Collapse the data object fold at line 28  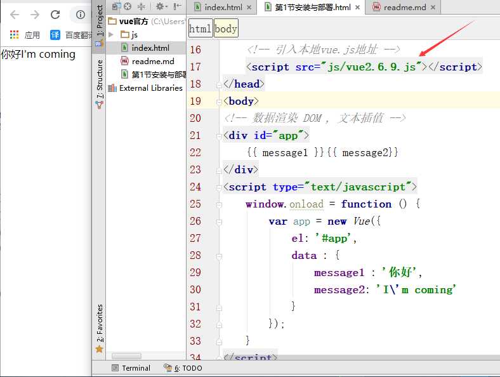coord(219,256)
